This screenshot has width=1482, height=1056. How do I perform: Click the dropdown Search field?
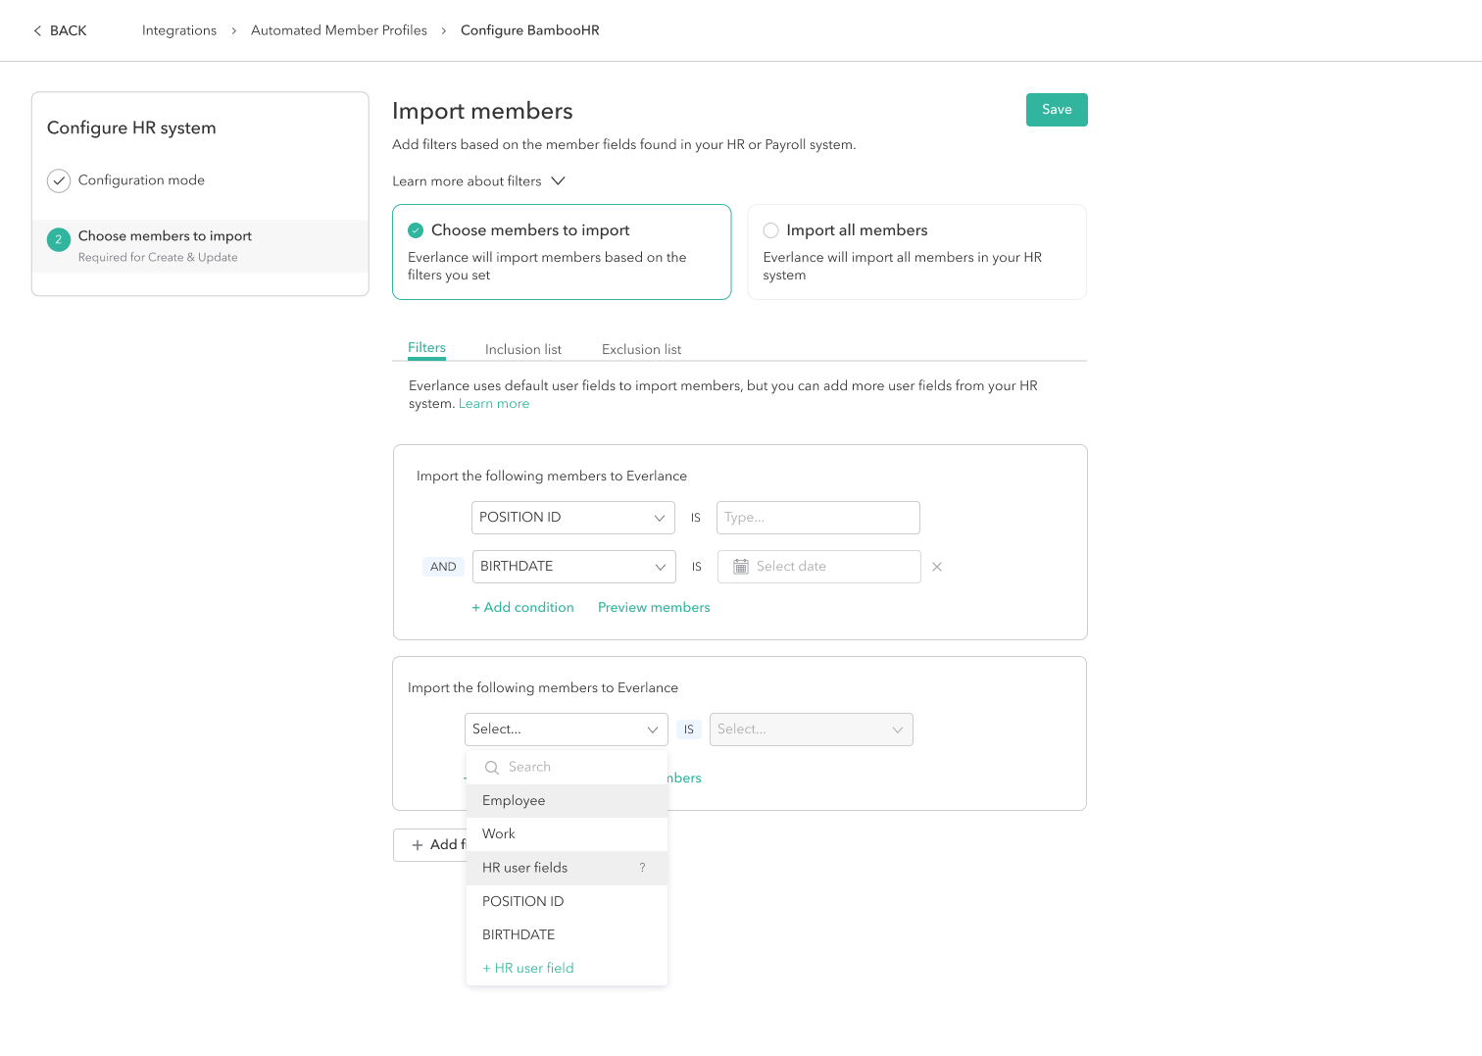point(567,768)
